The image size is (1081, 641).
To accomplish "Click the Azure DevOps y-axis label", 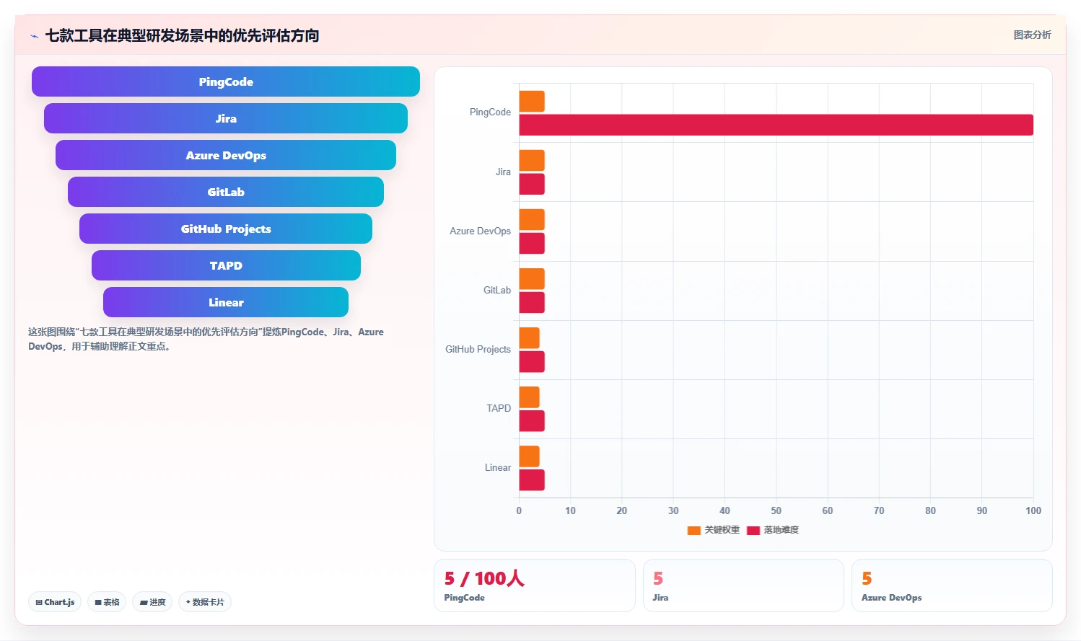I will 480,231.
